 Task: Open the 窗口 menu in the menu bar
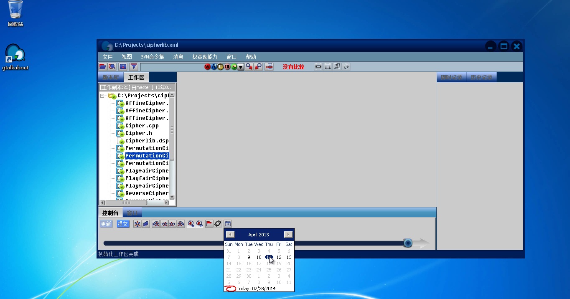point(232,57)
